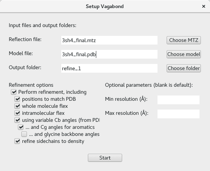Uncheck Cg angles for aromatics
210x171 pixels.
(x=21, y=127)
